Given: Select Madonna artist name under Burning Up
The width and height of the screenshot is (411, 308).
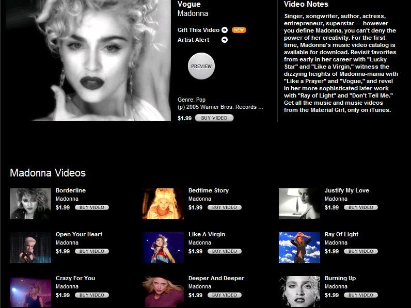Looking at the screenshot, I should pyautogui.click(x=336, y=286).
